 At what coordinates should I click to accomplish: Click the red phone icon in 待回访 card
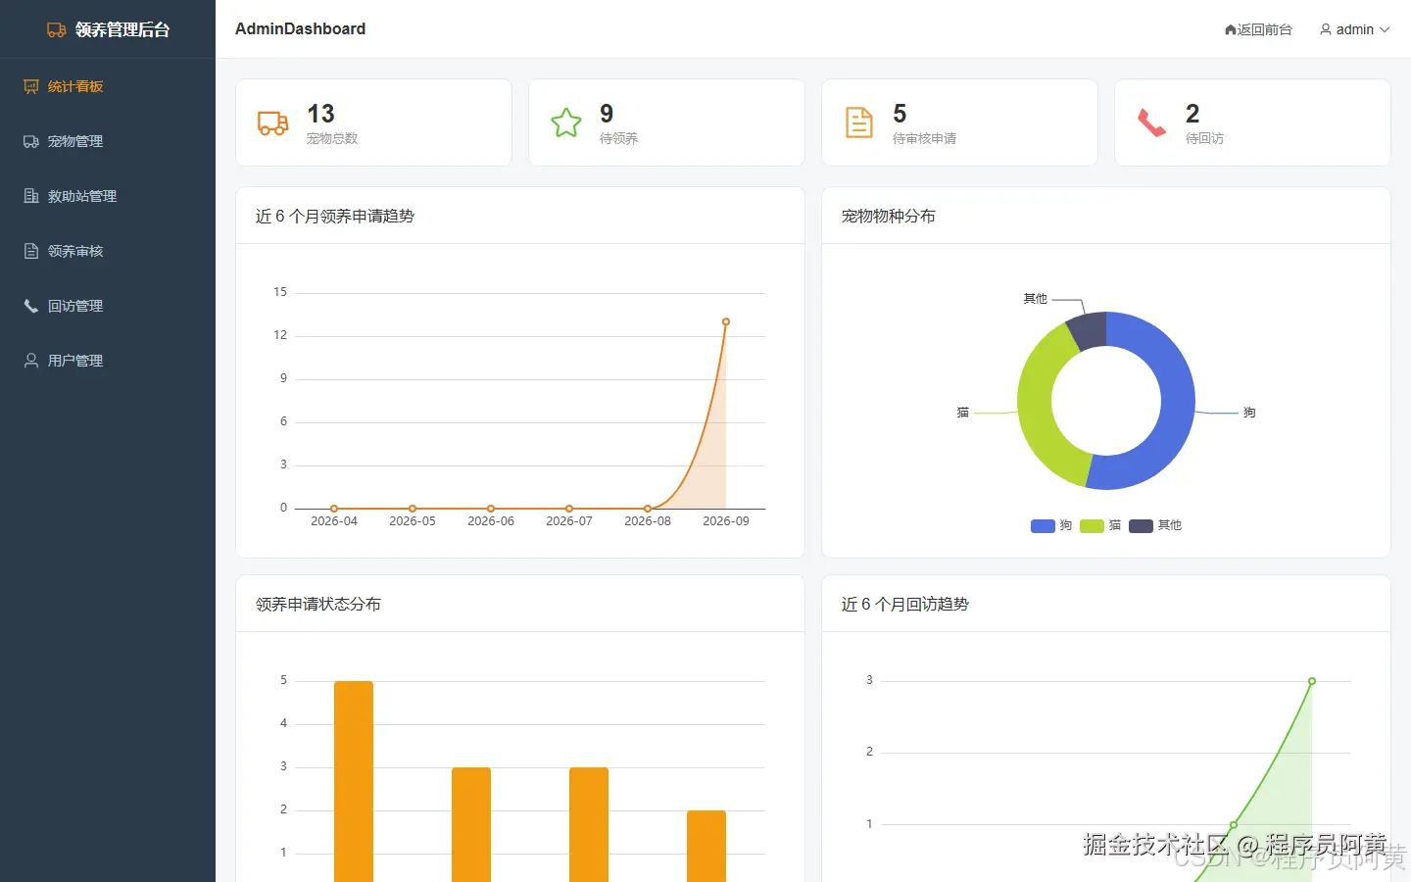click(1151, 122)
